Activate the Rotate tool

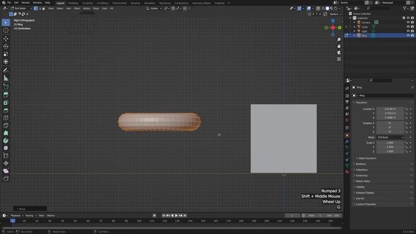[x=6, y=46]
